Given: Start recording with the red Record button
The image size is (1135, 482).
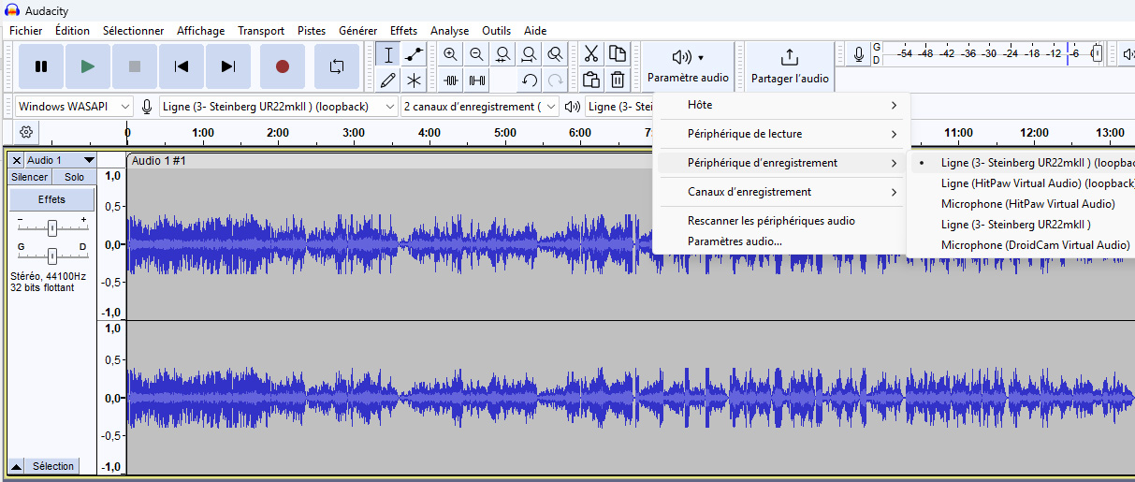Looking at the screenshot, I should pyautogui.click(x=283, y=66).
